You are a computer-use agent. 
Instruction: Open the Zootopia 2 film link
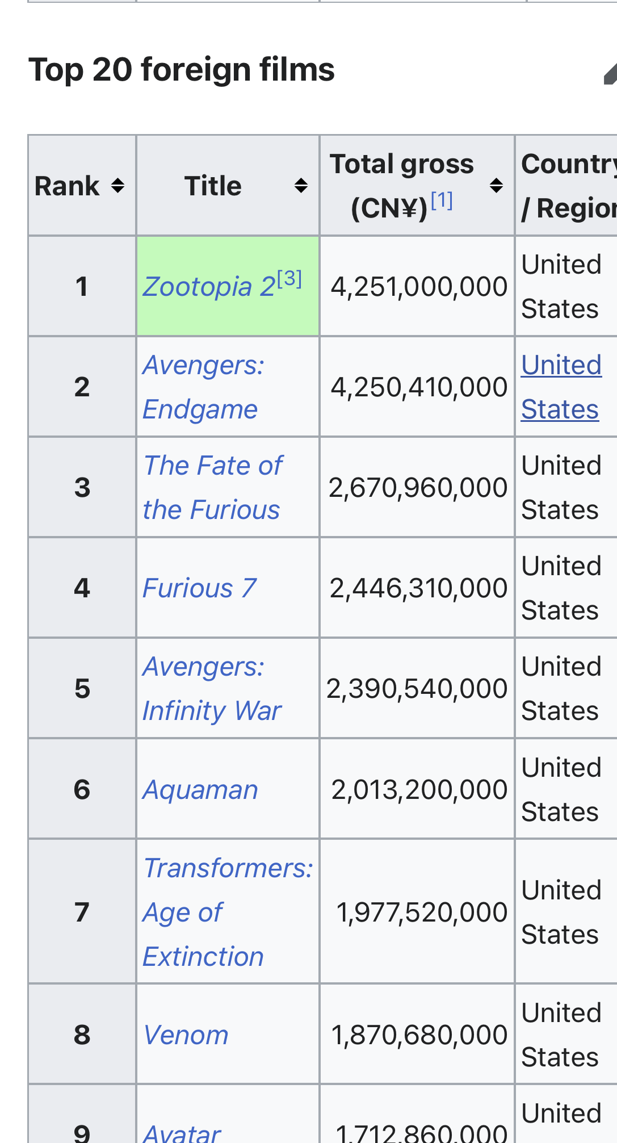(x=208, y=286)
